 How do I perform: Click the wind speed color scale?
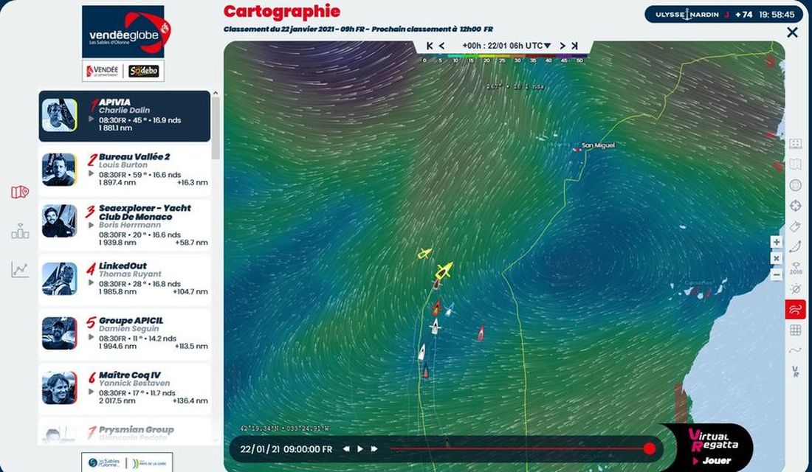502,58
